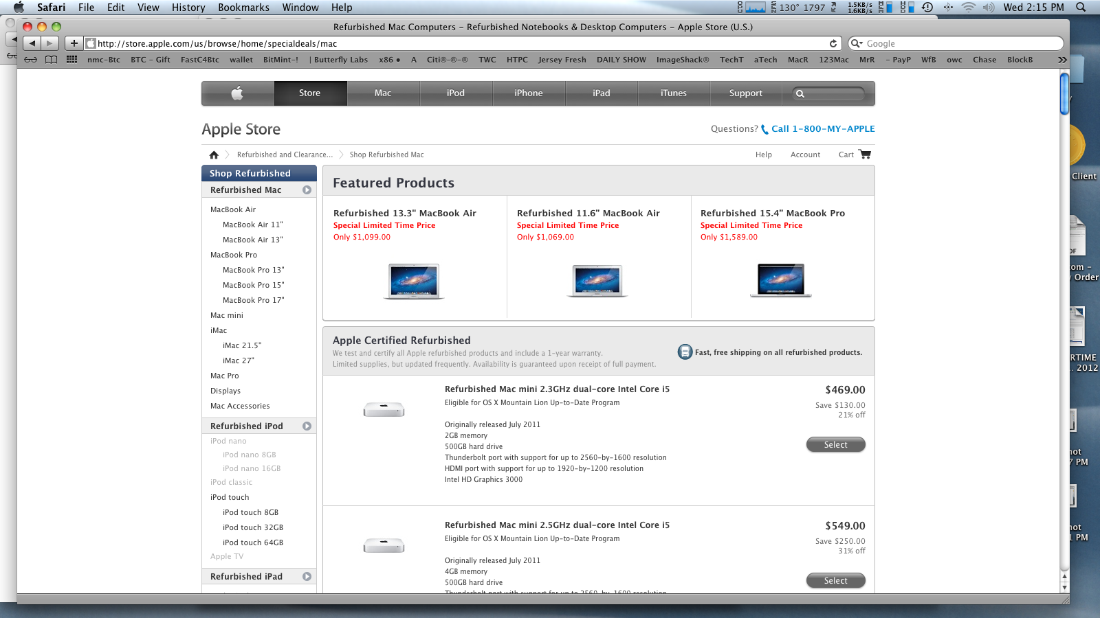Open the Window menu
The height and width of the screenshot is (618, 1100).
(300, 8)
